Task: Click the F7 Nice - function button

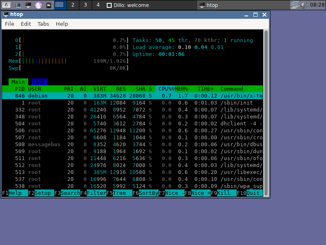Action: click(172, 193)
